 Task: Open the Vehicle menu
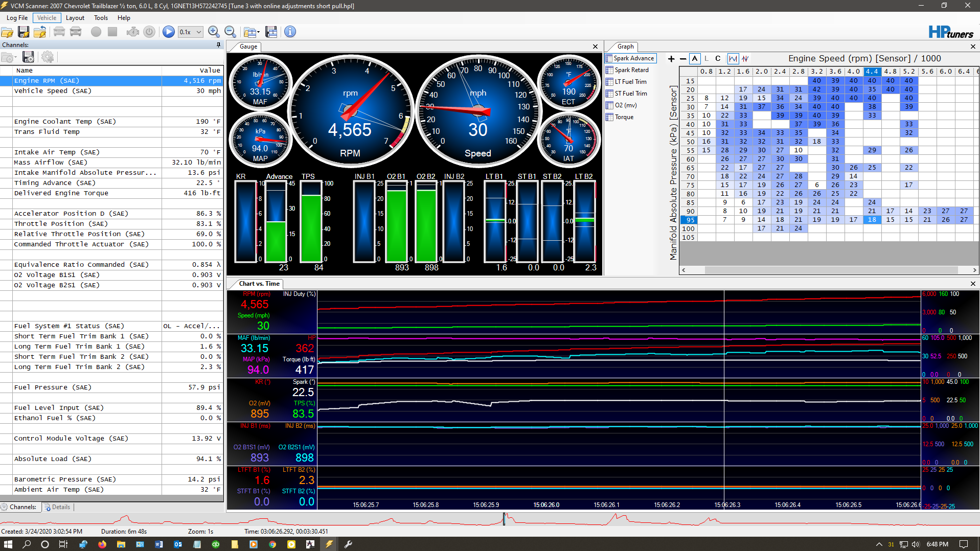point(47,18)
